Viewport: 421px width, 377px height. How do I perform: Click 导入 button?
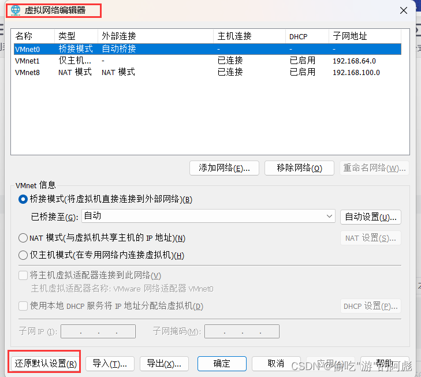110,364
